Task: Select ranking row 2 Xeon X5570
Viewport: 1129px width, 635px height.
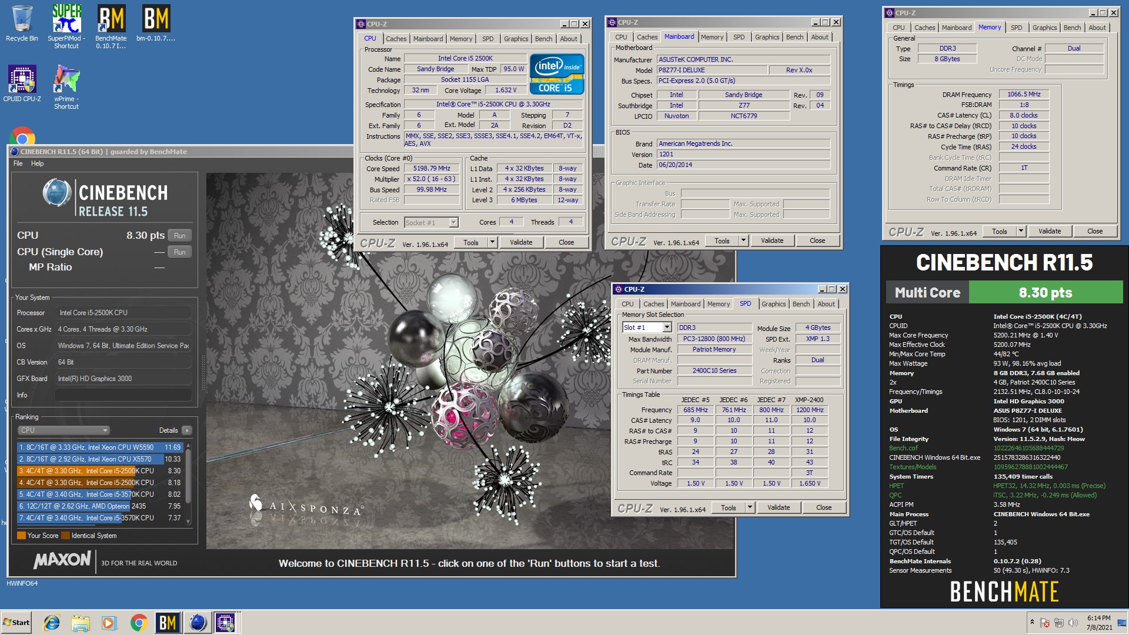Action: 99,459
